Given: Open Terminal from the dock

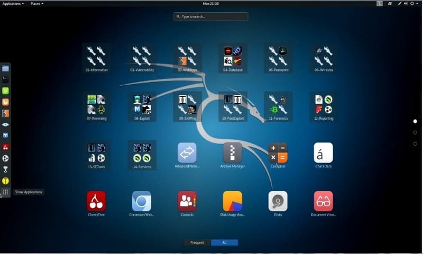Looking at the screenshot, I should point(5,79).
